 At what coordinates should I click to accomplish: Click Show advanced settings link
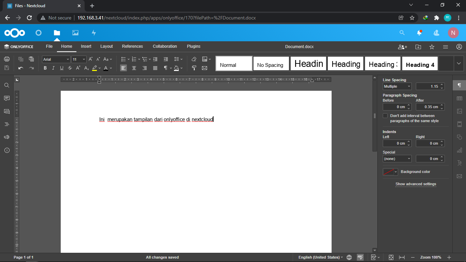click(416, 184)
